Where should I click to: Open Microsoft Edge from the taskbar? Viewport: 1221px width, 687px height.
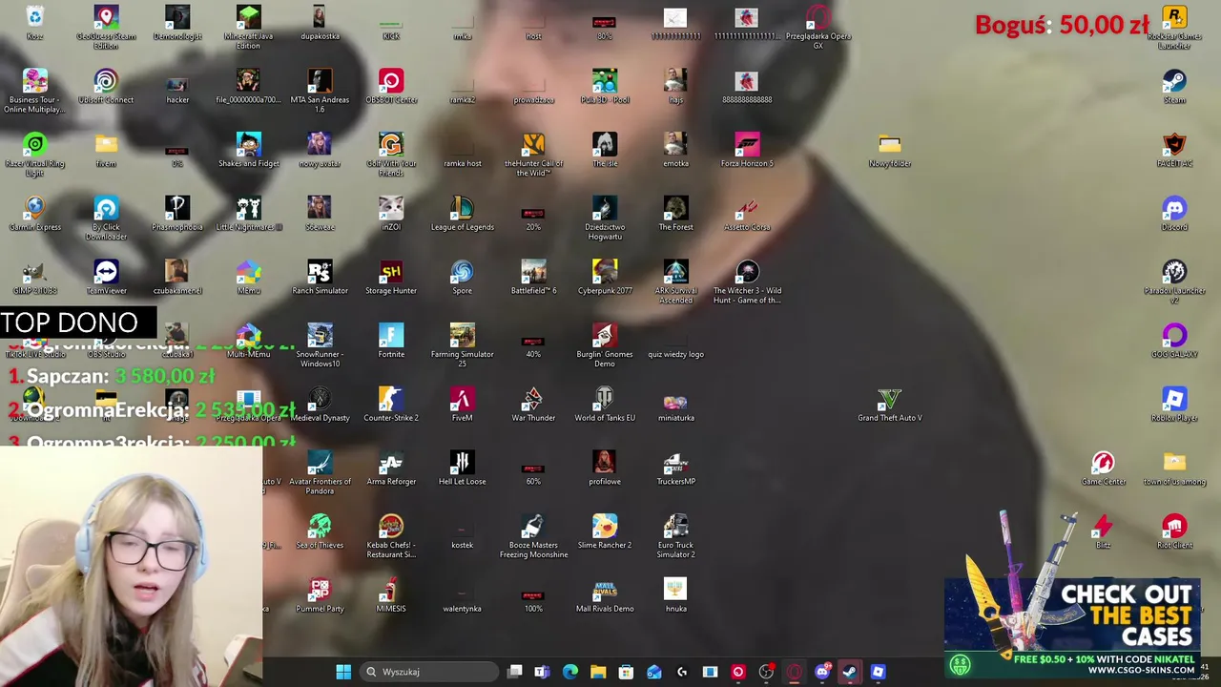570,672
